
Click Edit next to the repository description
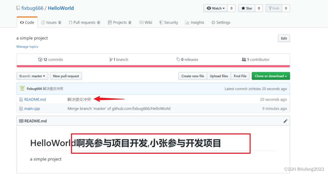(284, 38)
